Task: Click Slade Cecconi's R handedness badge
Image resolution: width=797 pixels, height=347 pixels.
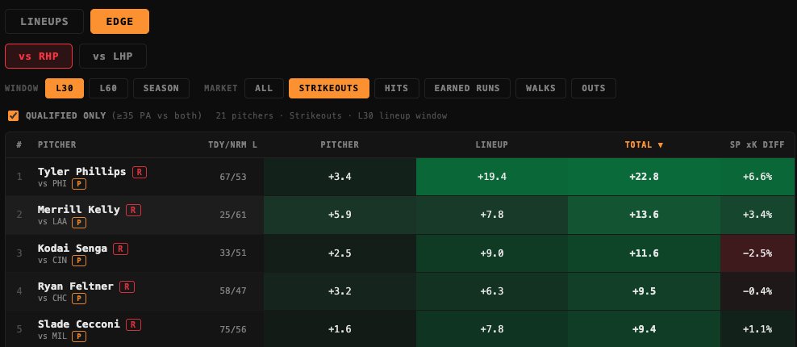Action: (x=133, y=324)
